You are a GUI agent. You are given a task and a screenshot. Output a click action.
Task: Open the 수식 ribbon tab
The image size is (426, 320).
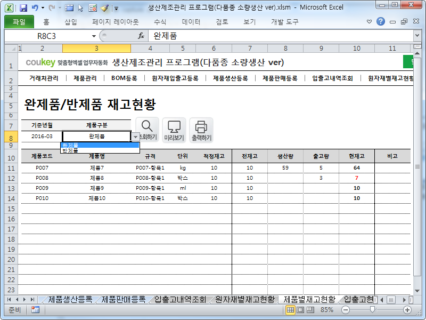pyautogui.click(x=160, y=22)
